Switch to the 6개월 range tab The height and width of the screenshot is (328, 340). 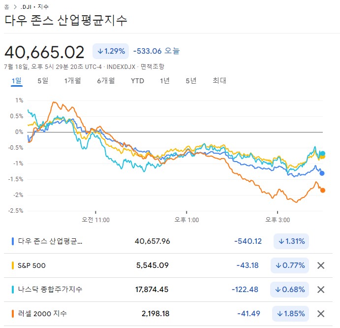[106, 81]
